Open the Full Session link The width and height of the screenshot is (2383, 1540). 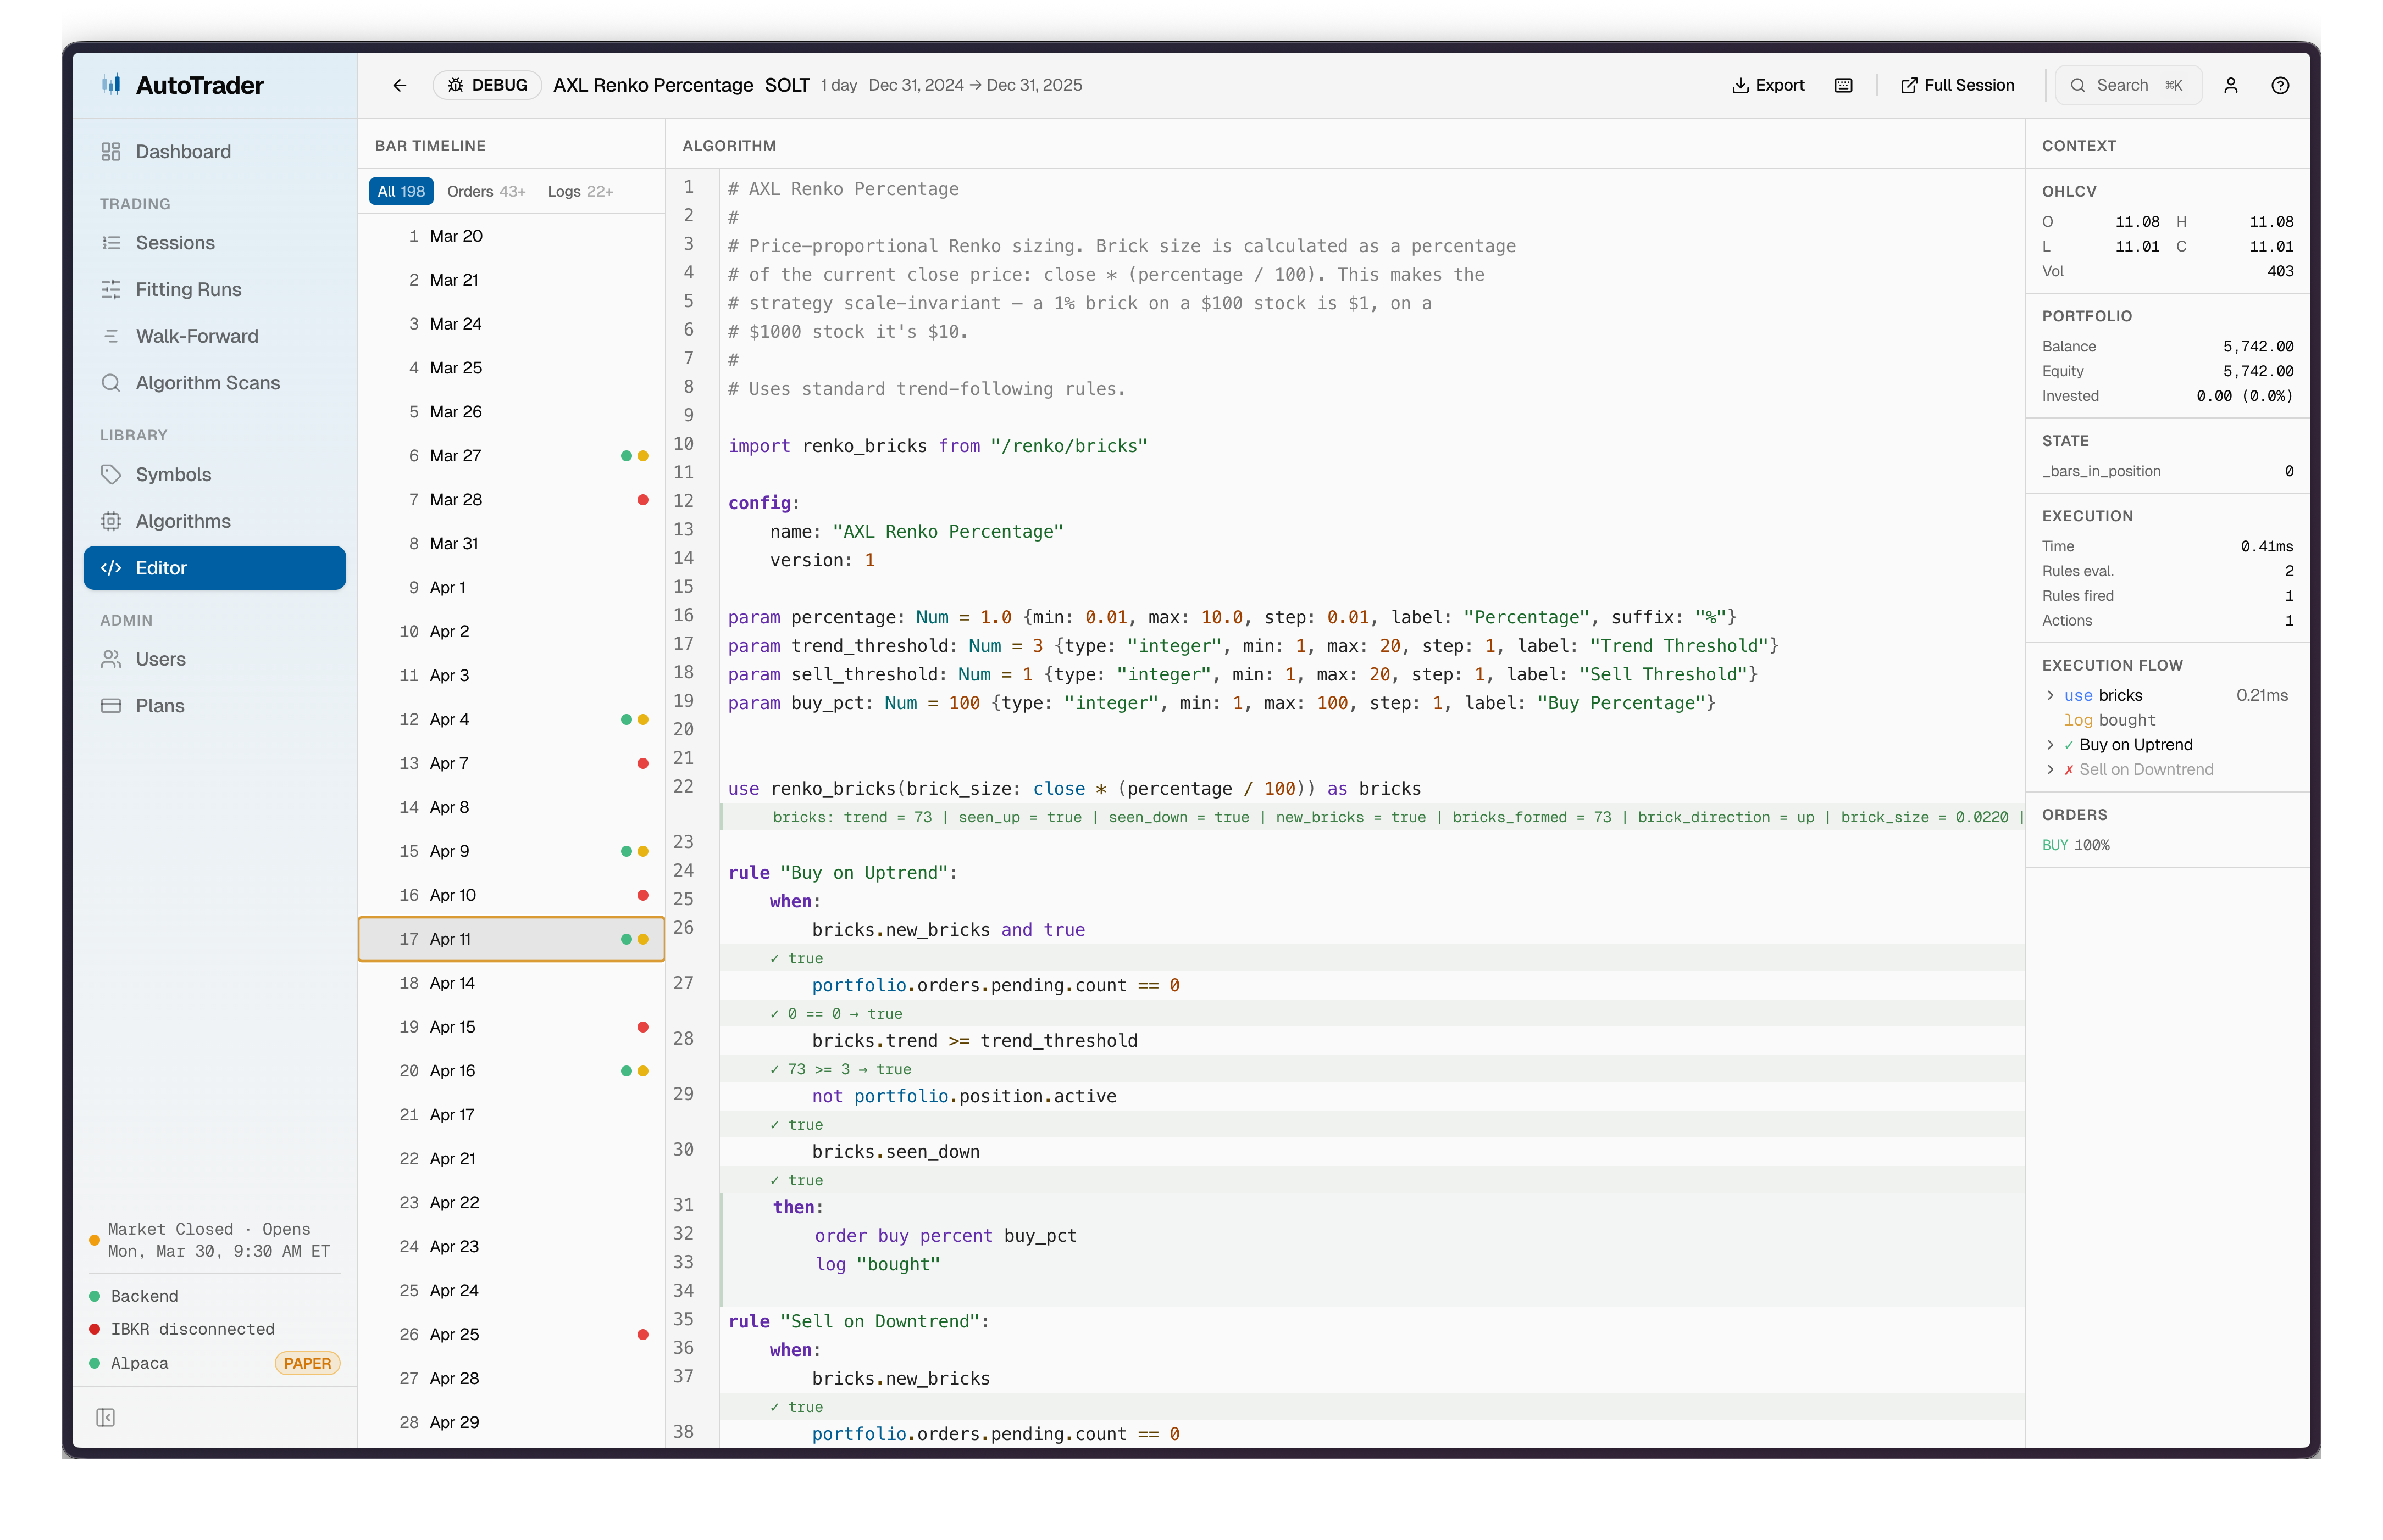(x=1956, y=85)
